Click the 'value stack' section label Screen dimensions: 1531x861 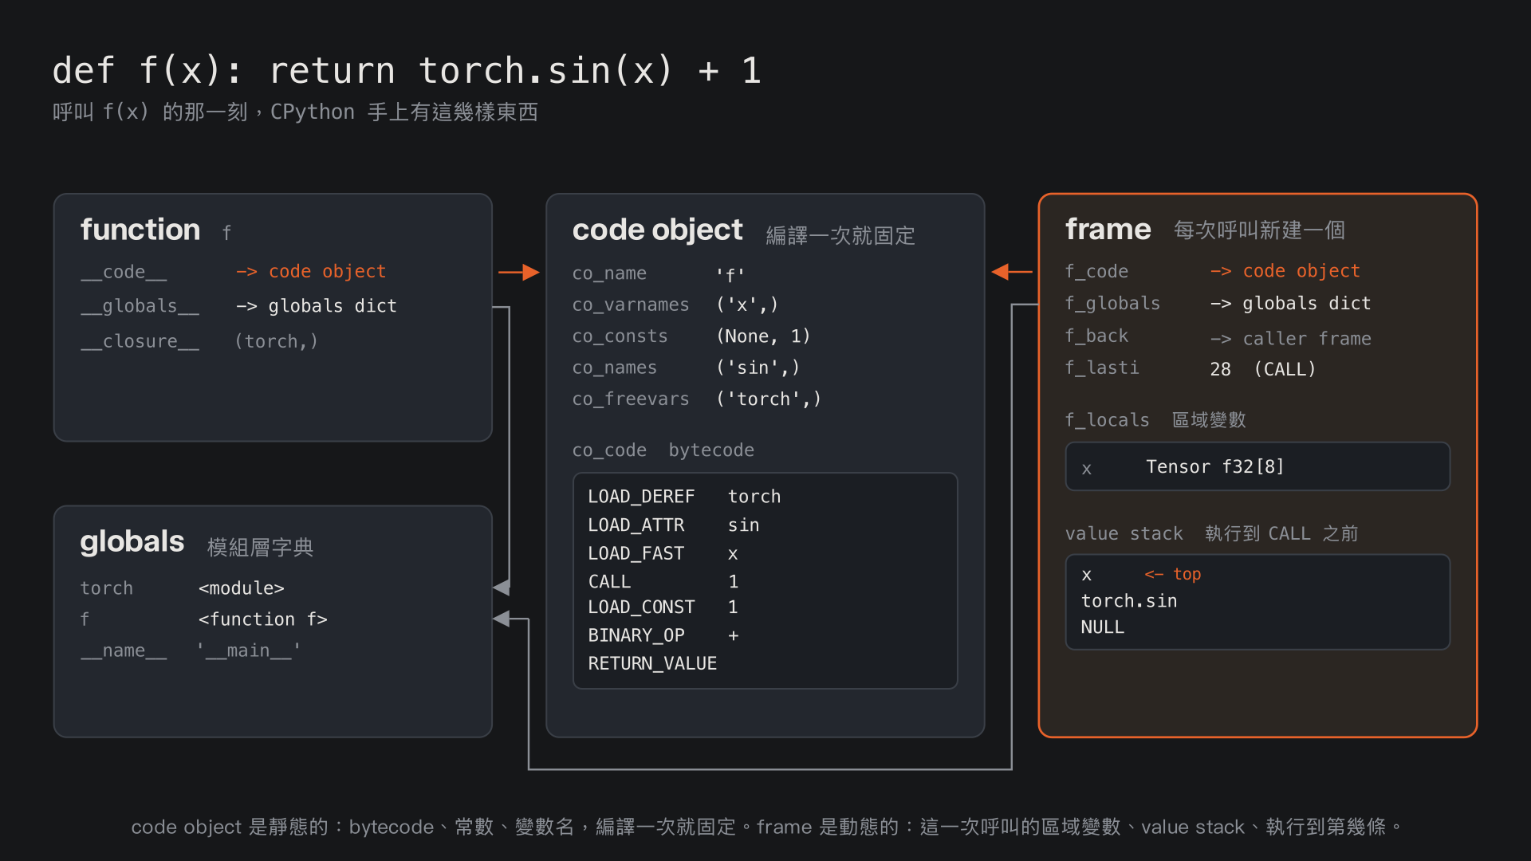[1124, 534]
